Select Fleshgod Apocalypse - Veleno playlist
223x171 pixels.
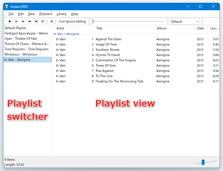(27, 33)
